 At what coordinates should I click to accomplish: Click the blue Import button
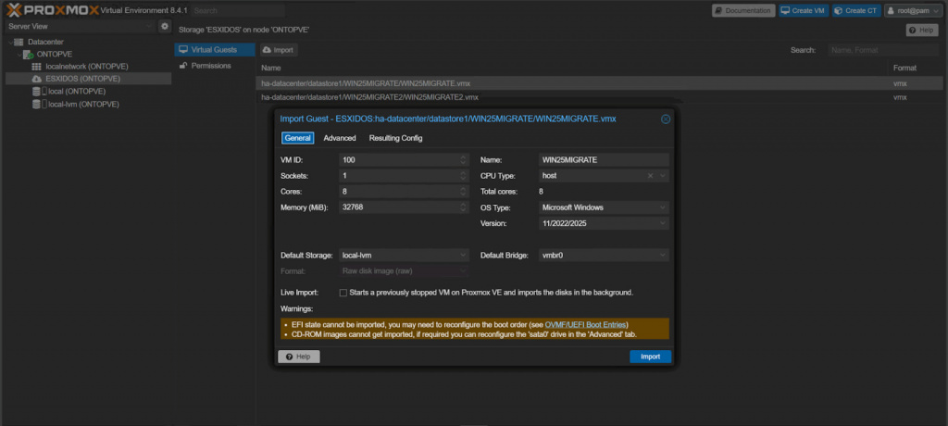point(651,357)
